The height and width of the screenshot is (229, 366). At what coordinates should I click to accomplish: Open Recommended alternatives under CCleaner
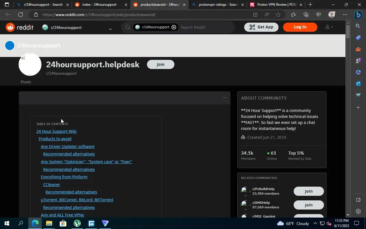(71, 192)
